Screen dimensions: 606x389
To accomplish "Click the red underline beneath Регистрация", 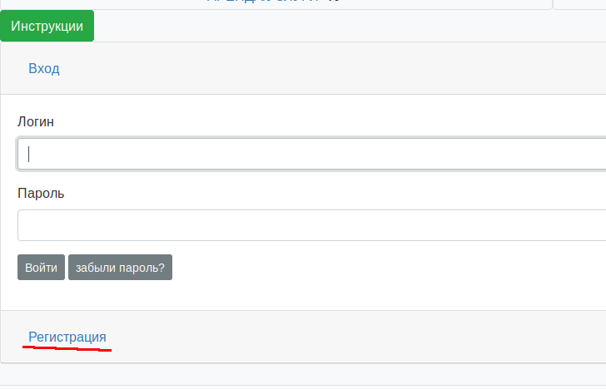I will (67, 348).
